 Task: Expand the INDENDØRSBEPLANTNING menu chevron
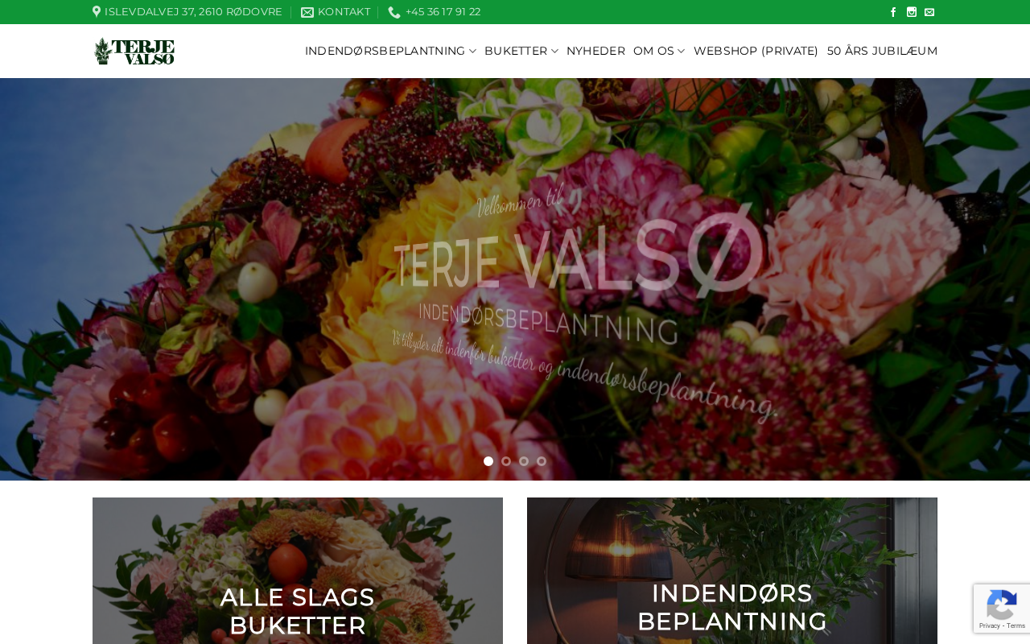(473, 52)
